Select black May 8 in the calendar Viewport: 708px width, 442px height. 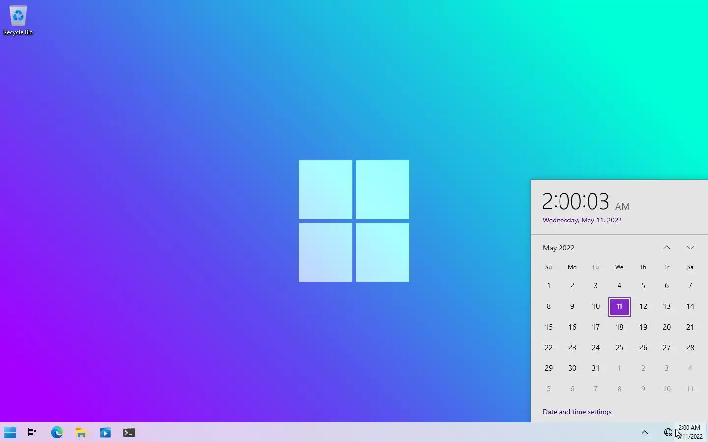[x=549, y=306]
